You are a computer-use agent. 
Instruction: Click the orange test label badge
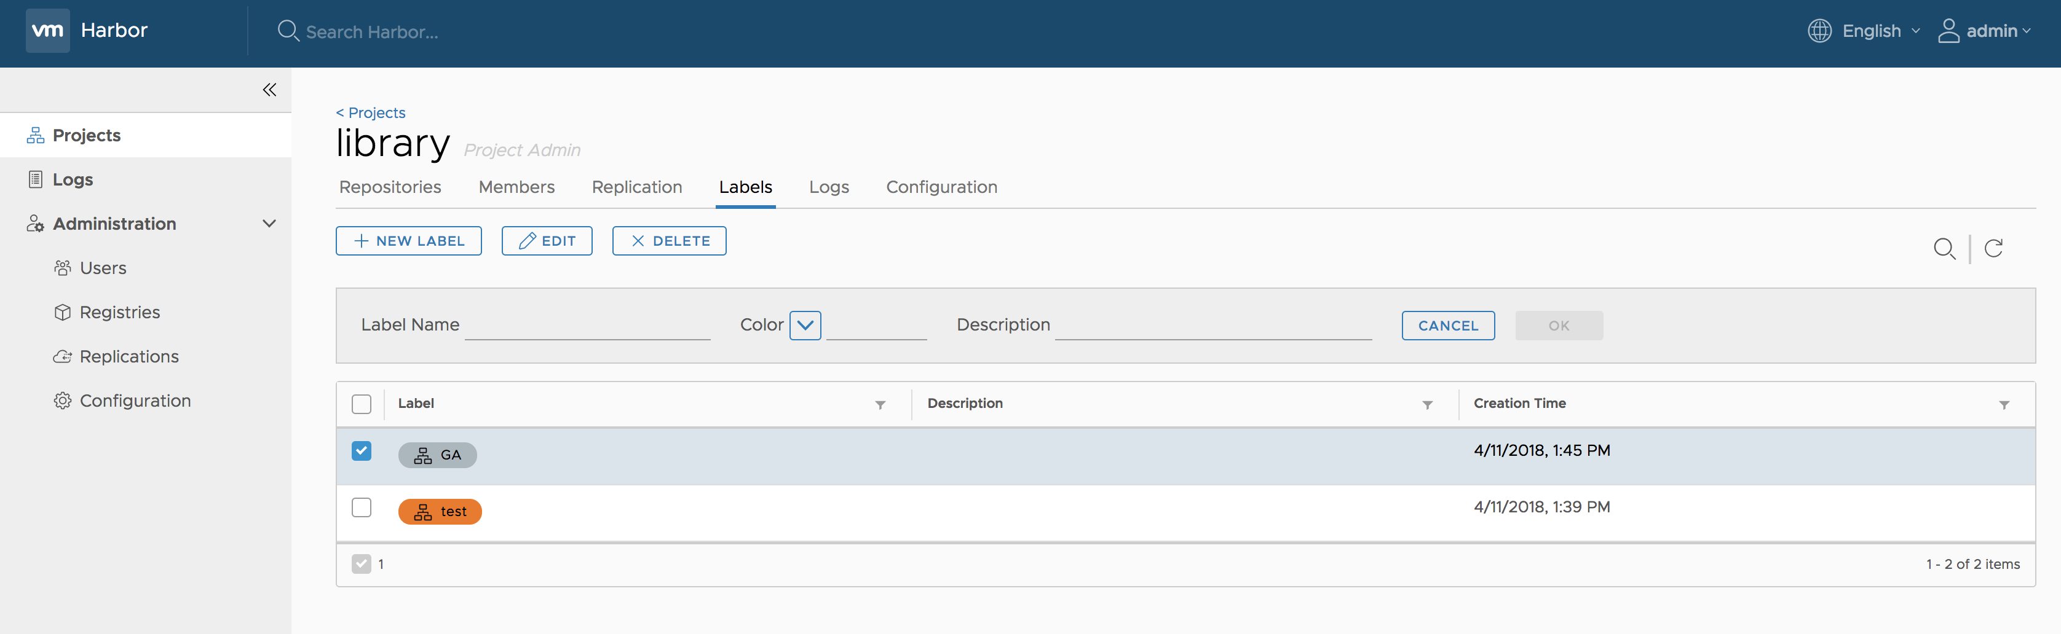(x=439, y=512)
